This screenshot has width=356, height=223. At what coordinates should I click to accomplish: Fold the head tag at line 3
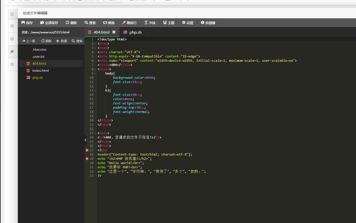point(95,48)
